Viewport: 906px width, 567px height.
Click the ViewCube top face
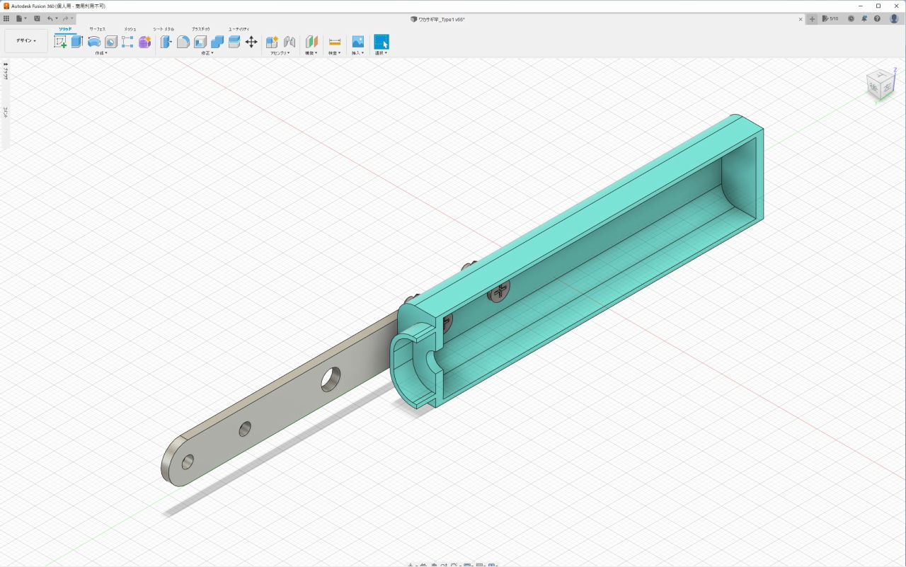point(881,74)
